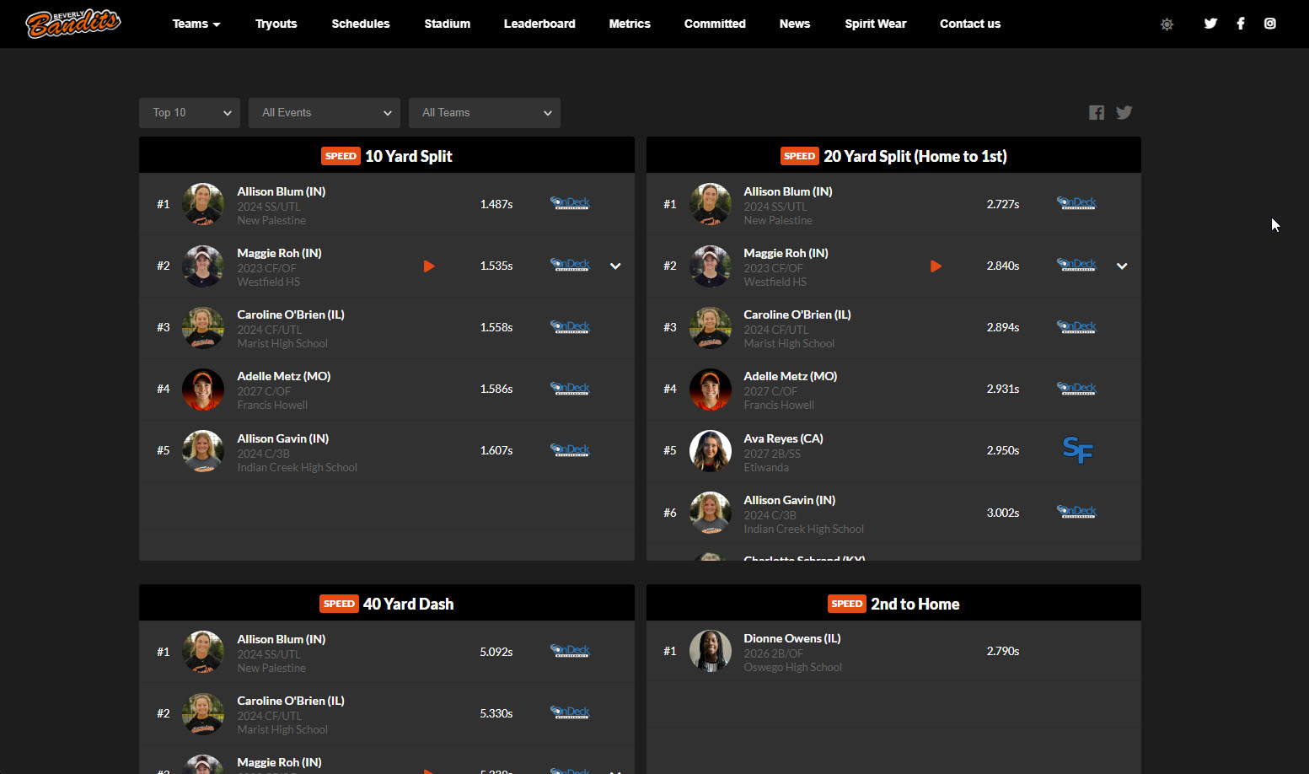Expand Maggie Roh's 10 Yard Split row
This screenshot has height=774, width=1309.
click(x=615, y=266)
